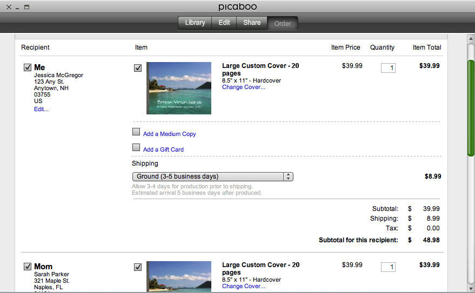This screenshot has height=293, width=475.
Task: Open the Ground shipping method dropdown
Action: click(212, 176)
